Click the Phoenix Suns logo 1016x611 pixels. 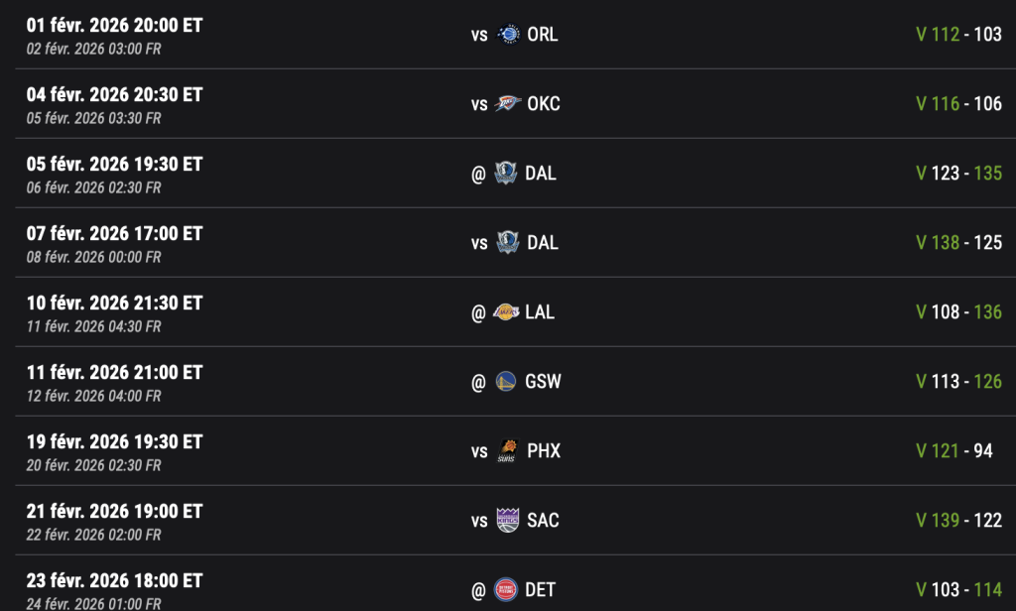(508, 451)
